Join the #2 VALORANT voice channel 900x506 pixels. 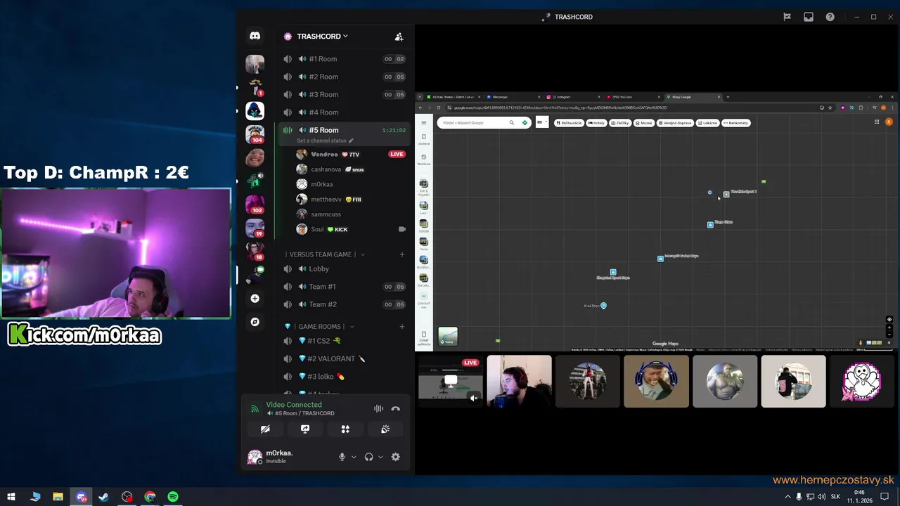coord(344,358)
